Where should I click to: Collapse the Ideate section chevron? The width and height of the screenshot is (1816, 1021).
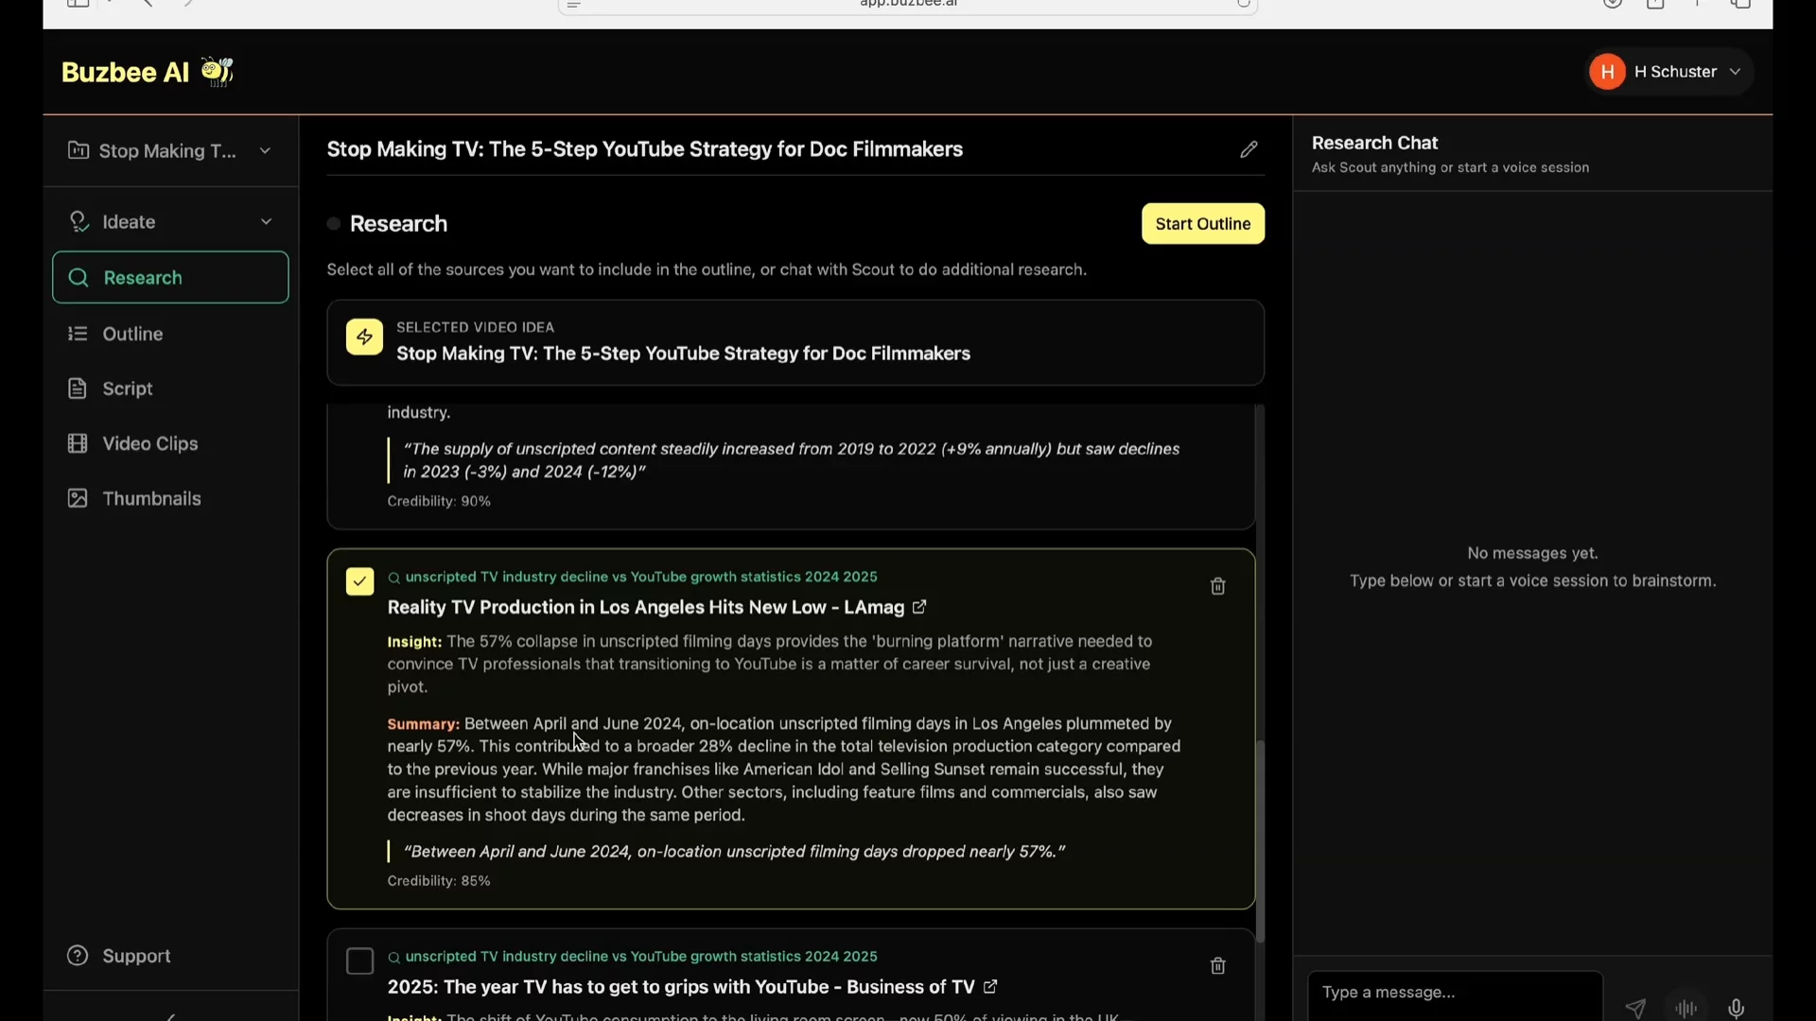click(x=266, y=222)
